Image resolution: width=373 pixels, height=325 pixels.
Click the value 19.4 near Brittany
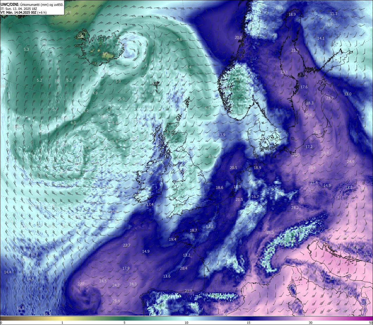click(x=173, y=240)
